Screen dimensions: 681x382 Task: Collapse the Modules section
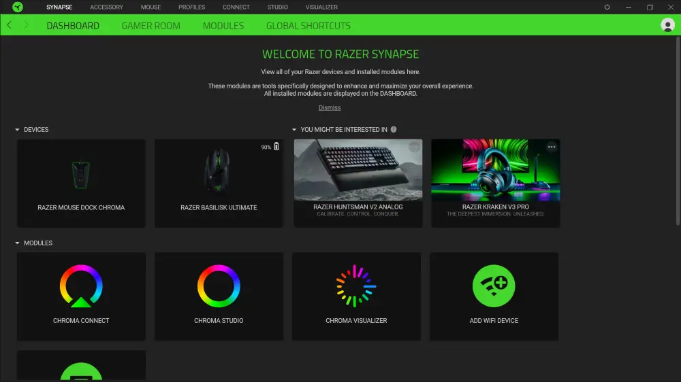tap(18, 243)
